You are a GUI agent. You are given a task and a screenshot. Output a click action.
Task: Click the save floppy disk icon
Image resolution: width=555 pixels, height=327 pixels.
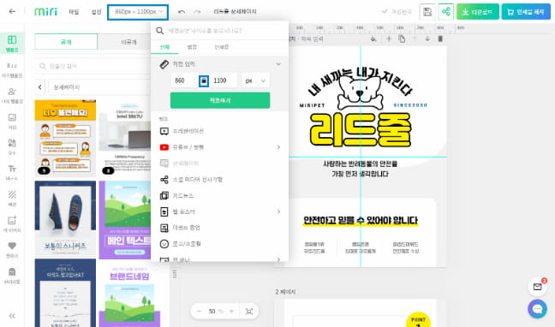click(427, 12)
